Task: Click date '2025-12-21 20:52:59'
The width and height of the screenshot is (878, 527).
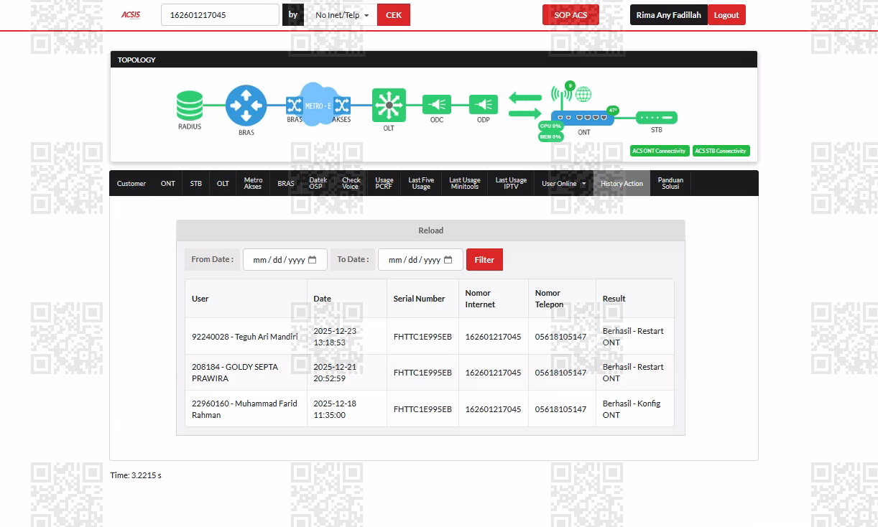Action: coord(335,373)
